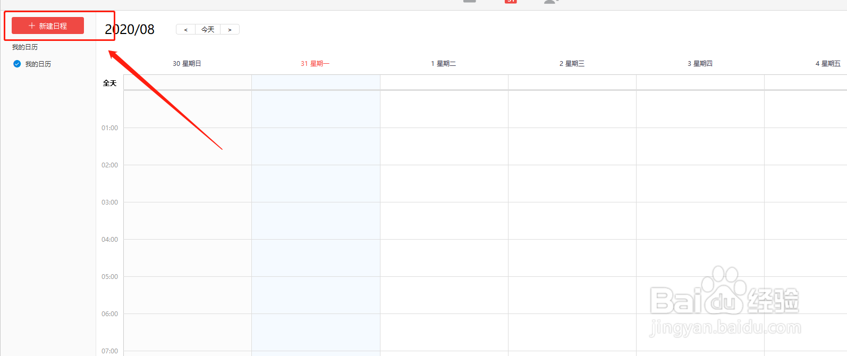847x356 pixels.
Task: Click the 02:00 time label
Action: click(x=109, y=165)
